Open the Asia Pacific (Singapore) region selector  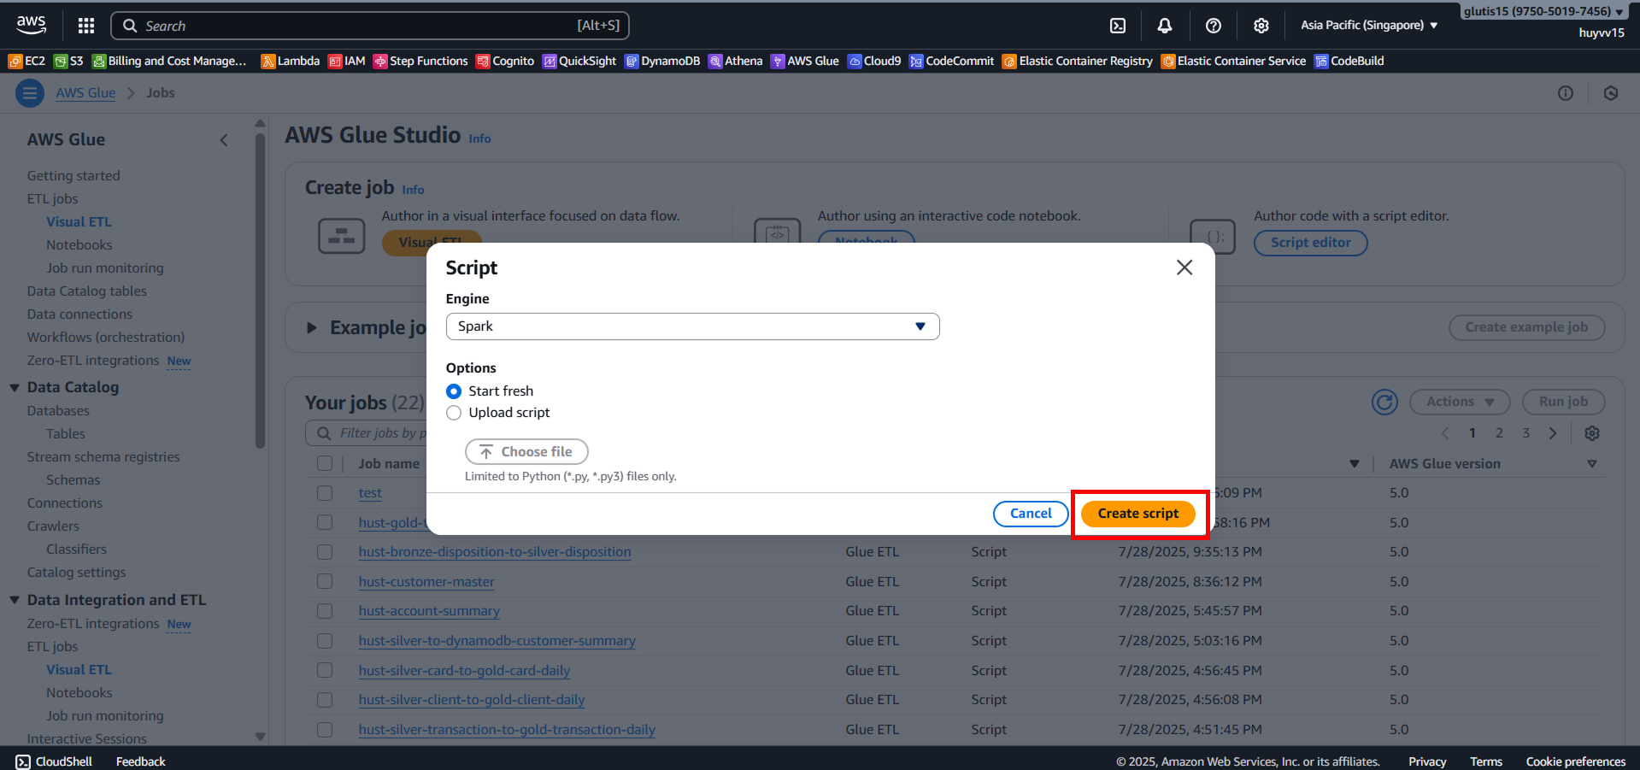[1368, 26]
